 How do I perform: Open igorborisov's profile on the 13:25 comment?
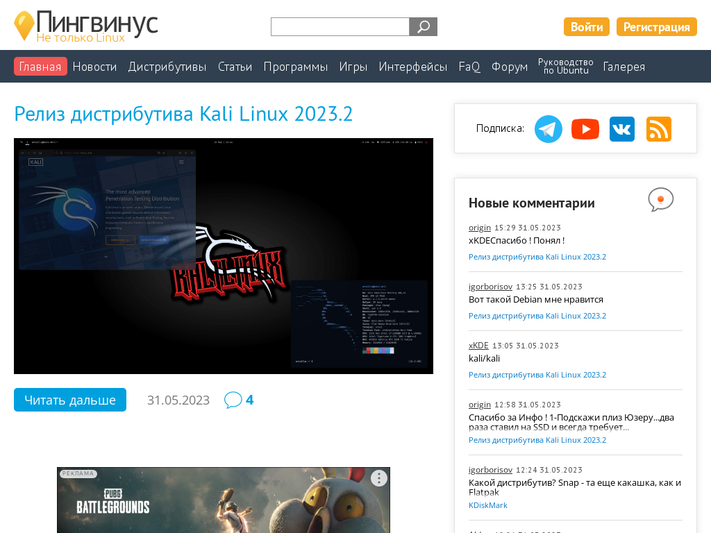(491, 287)
